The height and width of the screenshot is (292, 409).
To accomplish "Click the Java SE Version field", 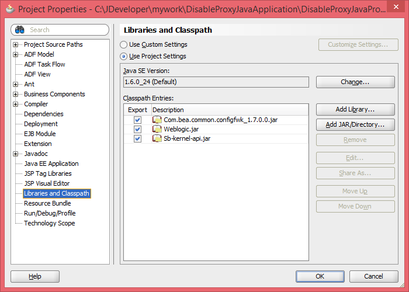I will click(216, 82).
